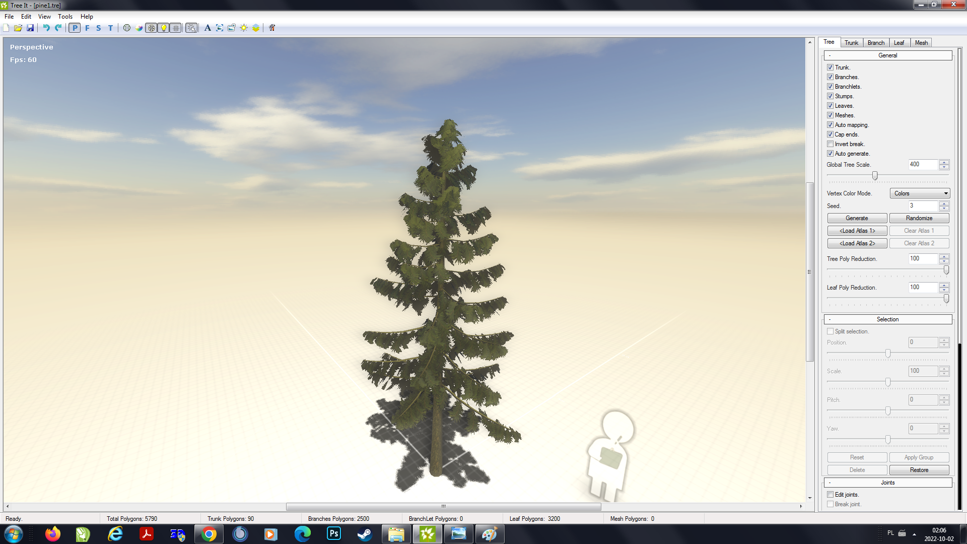This screenshot has height=544, width=967.
Task: Open the Vertex Color Mode dropdown
Action: [x=920, y=193]
